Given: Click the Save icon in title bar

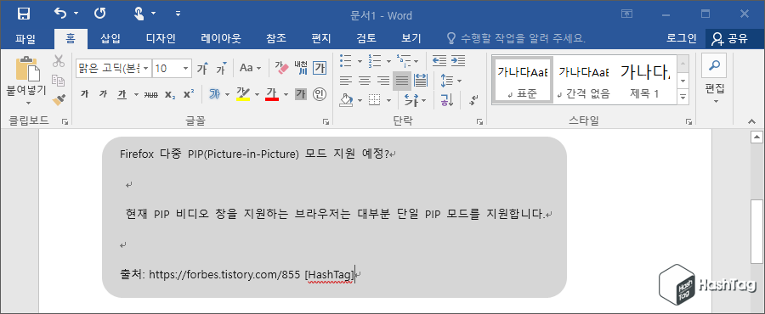Looking at the screenshot, I should [x=24, y=14].
